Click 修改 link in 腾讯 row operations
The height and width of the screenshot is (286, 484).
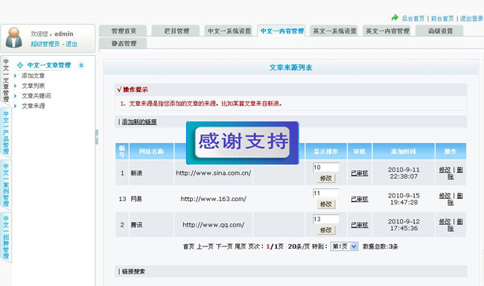445,221
